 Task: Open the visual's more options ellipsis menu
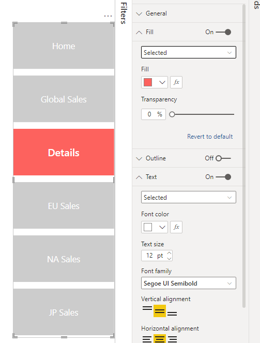click(x=108, y=16)
